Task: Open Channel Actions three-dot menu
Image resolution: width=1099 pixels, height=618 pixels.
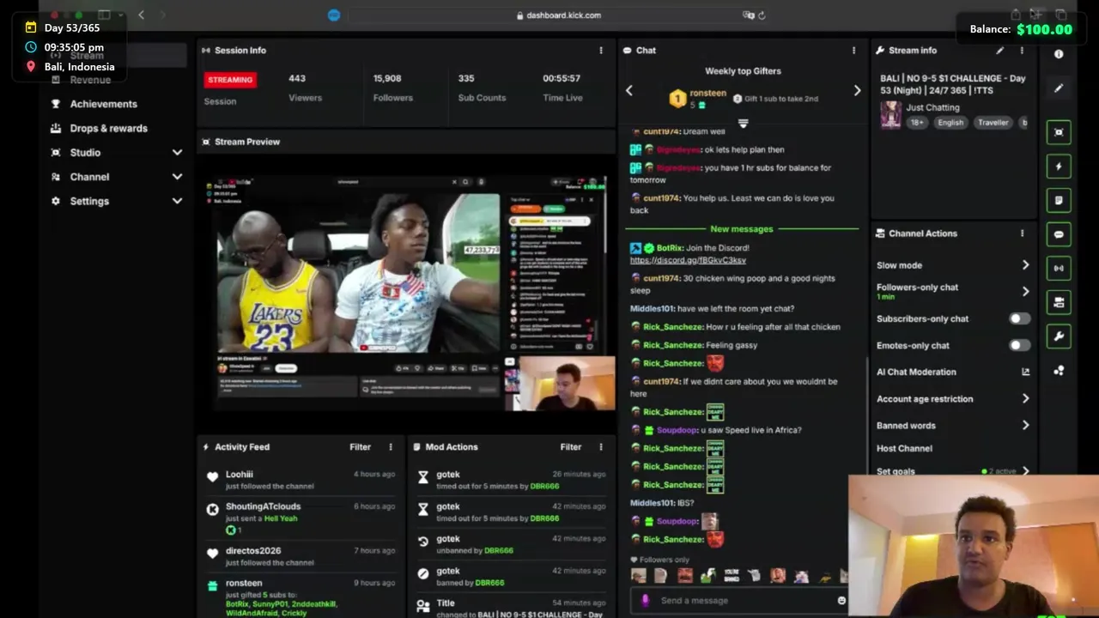Action: (x=1022, y=233)
